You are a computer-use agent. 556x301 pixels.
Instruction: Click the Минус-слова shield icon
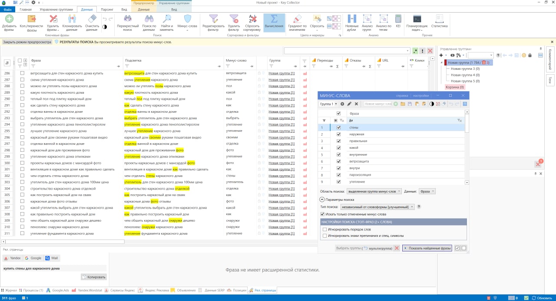pyautogui.click(x=187, y=20)
